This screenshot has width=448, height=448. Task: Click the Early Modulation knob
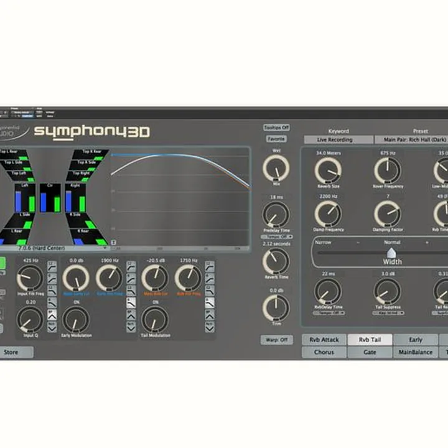(76, 319)
